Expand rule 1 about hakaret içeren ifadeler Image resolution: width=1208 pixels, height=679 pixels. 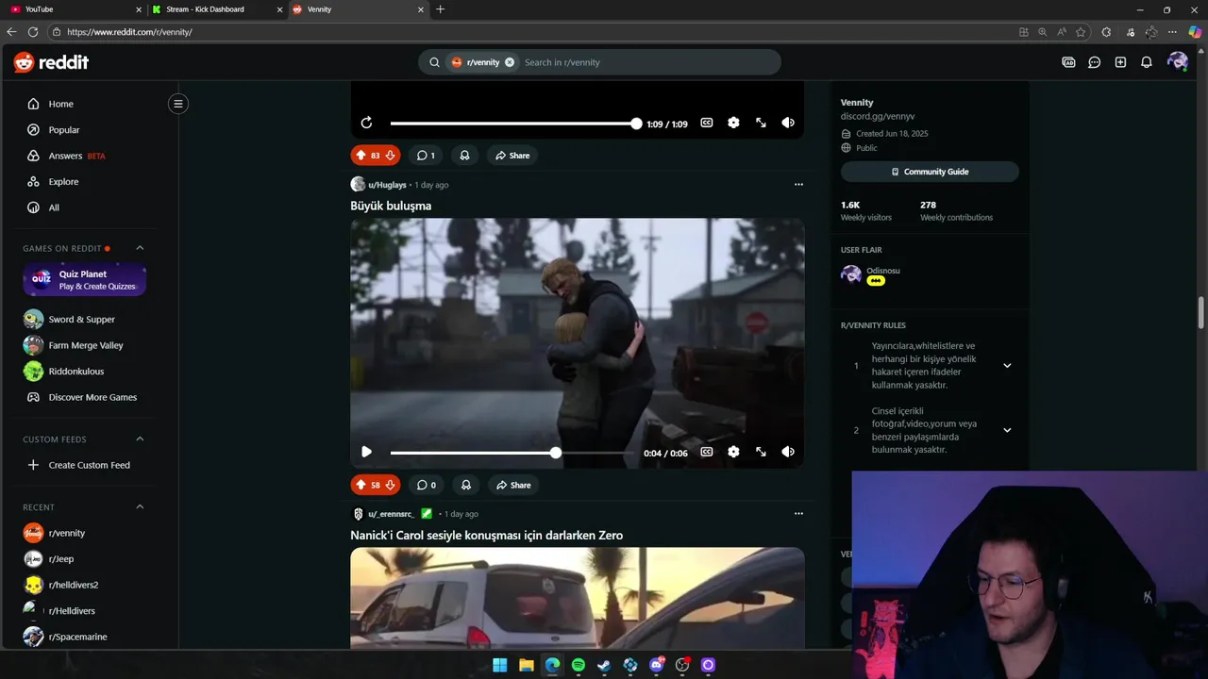tap(1007, 366)
